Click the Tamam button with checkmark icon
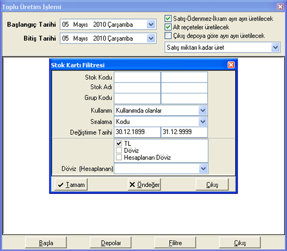This screenshot has width=287, height=251. pyautogui.click(x=71, y=185)
